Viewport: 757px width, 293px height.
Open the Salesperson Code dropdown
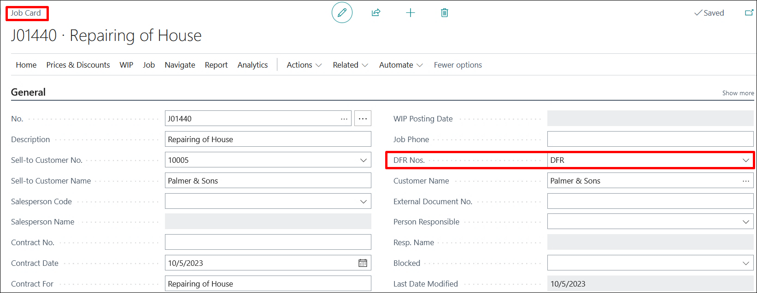363,201
